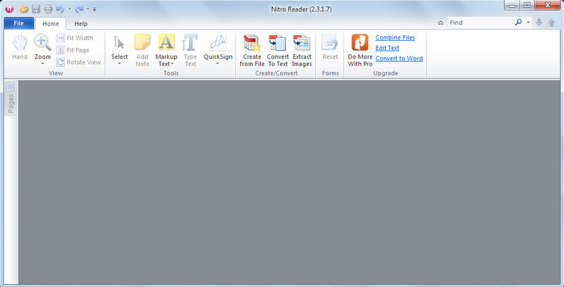Save using the floppy disk icon
The width and height of the screenshot is (564, 287).
(36, 9)
